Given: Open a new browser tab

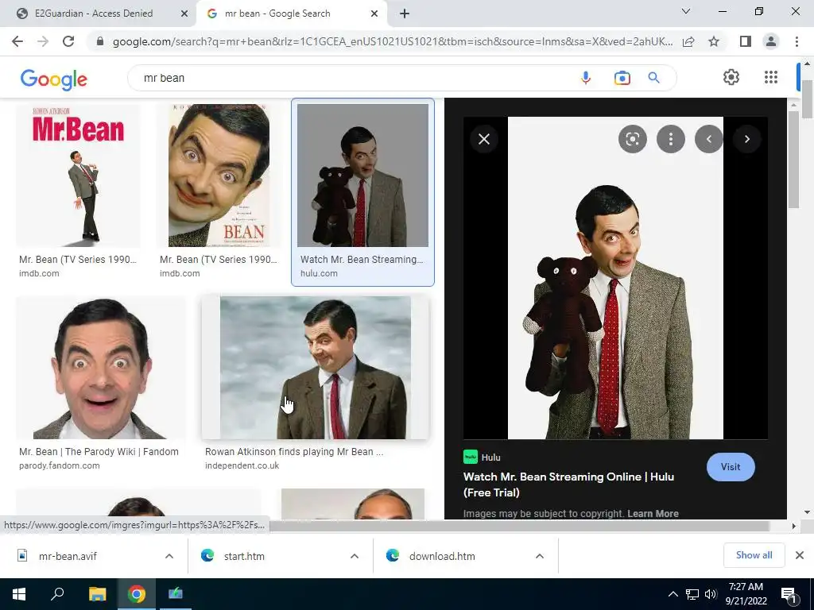Looking at the screenshot, I should point(405,14).
